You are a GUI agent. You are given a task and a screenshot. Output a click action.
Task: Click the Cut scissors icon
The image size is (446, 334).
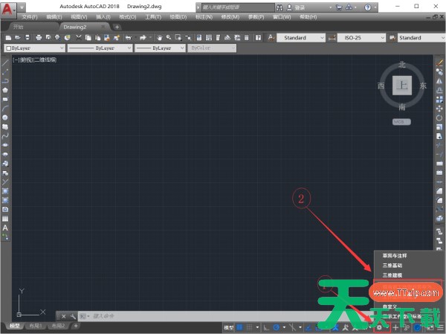point(79,38)
